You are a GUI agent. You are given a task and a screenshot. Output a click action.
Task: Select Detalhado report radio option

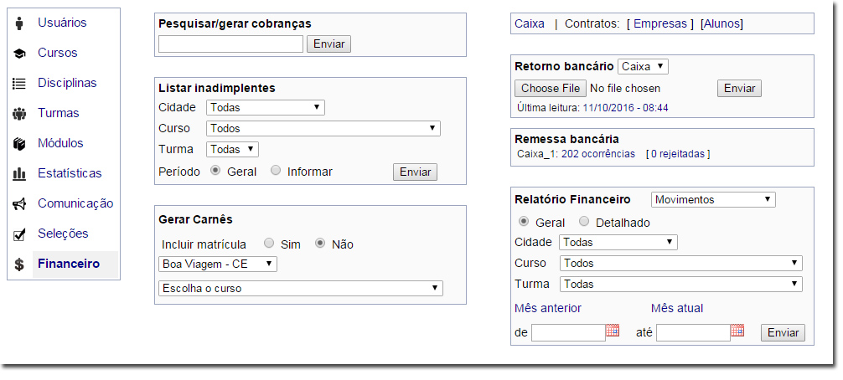[584, 222]
